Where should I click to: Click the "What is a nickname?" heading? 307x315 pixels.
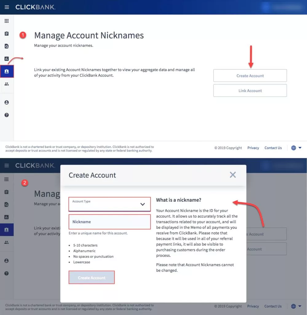click(179, 200)
